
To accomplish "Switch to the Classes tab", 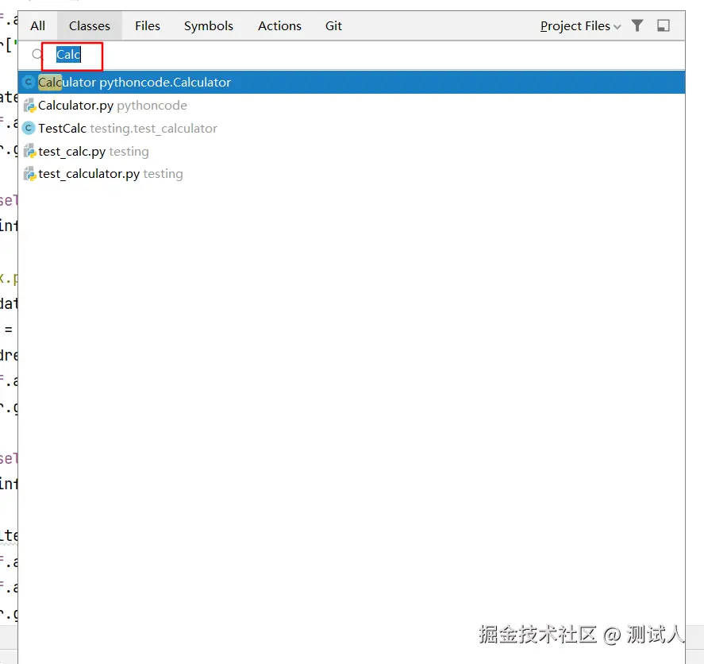I will tap(90, 26).
